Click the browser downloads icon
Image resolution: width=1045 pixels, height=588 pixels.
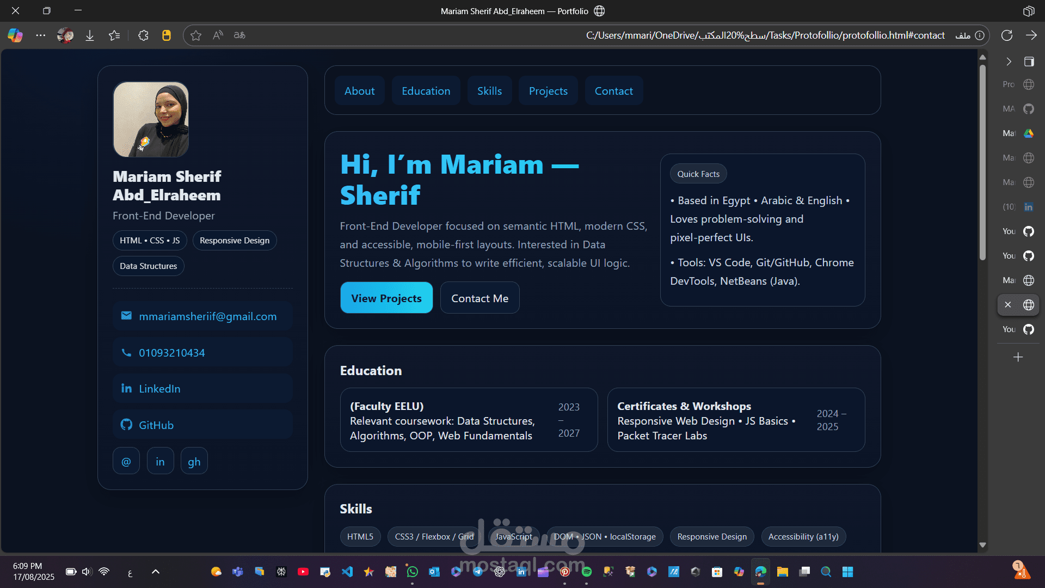(x=90, y=35)
